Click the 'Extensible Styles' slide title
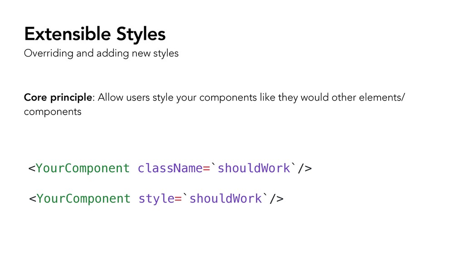This screenshot has width=464, height=261. pos(95,34)
